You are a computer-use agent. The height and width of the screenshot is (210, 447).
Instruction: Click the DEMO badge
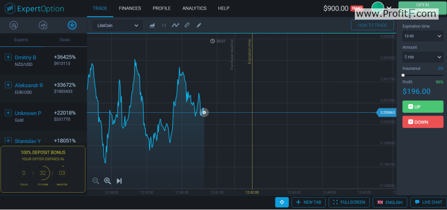click(x=356, y=8)
